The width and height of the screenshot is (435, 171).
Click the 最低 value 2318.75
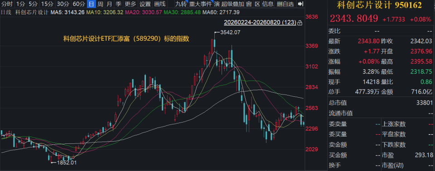tap(421, 72)
